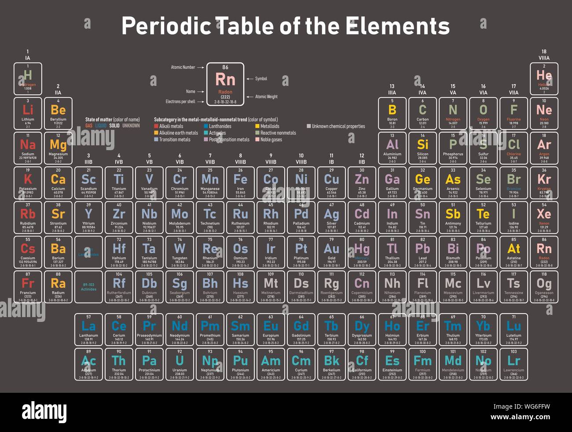Select the Oganesson (Og) element cell
Screen dimensions: 572x432
(x=544, y=287)
